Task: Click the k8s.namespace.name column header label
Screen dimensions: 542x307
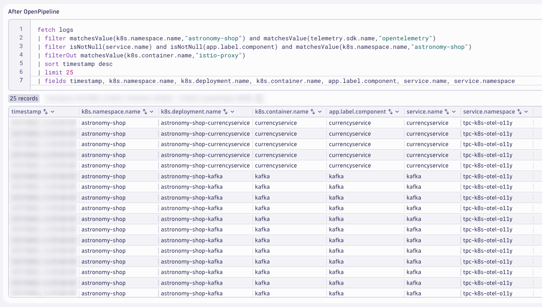Action: click(x=111, y=112)
